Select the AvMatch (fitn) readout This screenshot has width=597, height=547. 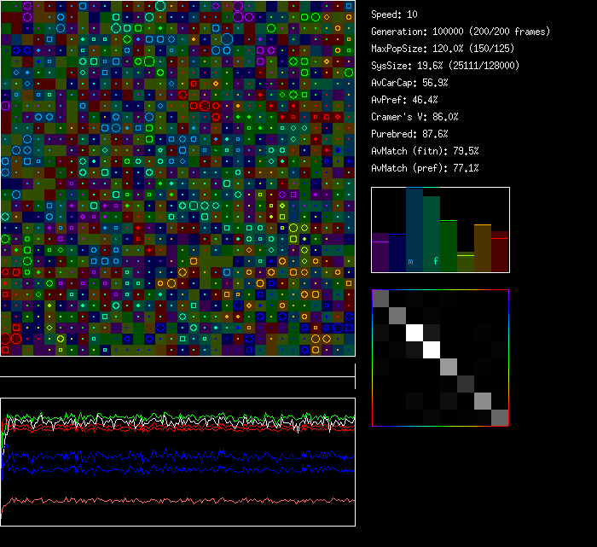tap(425, 151)
